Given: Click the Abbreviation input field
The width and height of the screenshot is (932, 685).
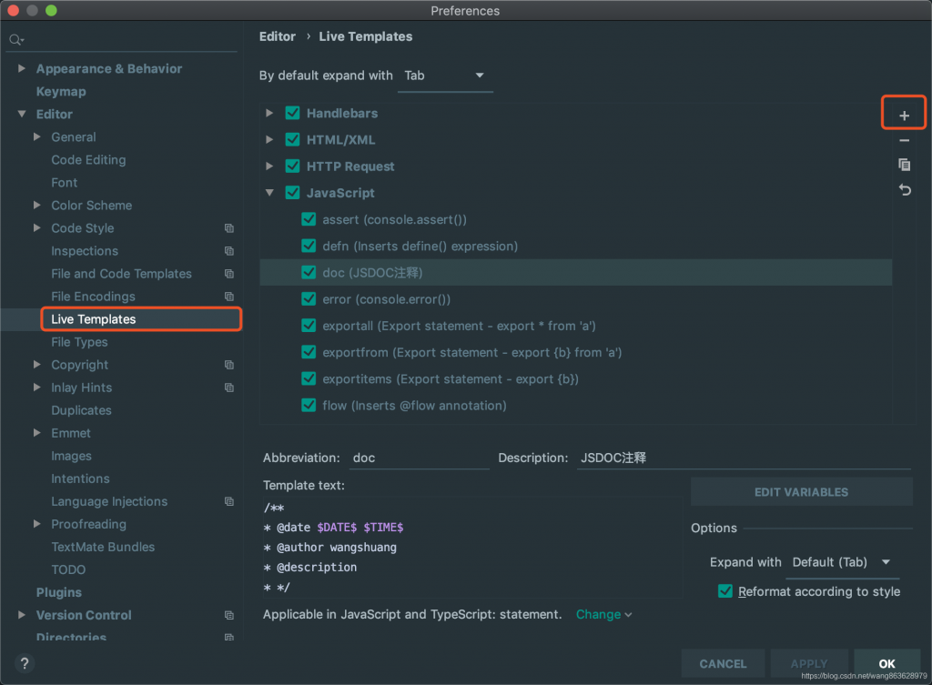Looking at the screenshot, I should pyautogui.click(x=419, y=458).
